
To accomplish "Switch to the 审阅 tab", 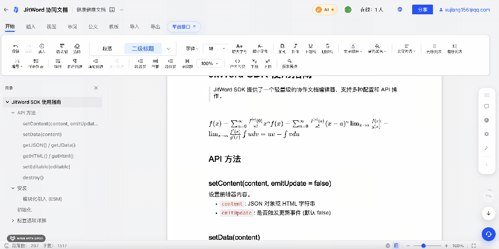I will click(72, 27).
